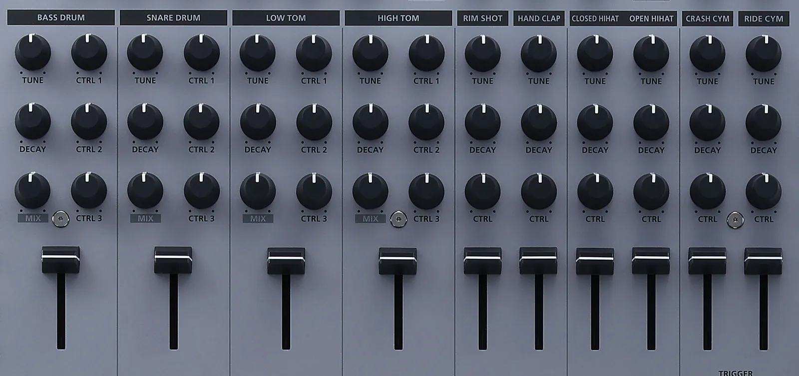Click the Low Tom DECAY knob
This screenshot has width=799, height=376.
coord(258,122)
